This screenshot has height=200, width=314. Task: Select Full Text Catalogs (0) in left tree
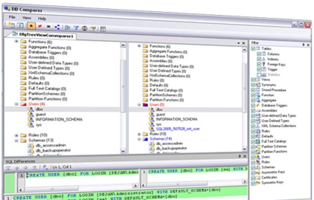coord(47,88)
